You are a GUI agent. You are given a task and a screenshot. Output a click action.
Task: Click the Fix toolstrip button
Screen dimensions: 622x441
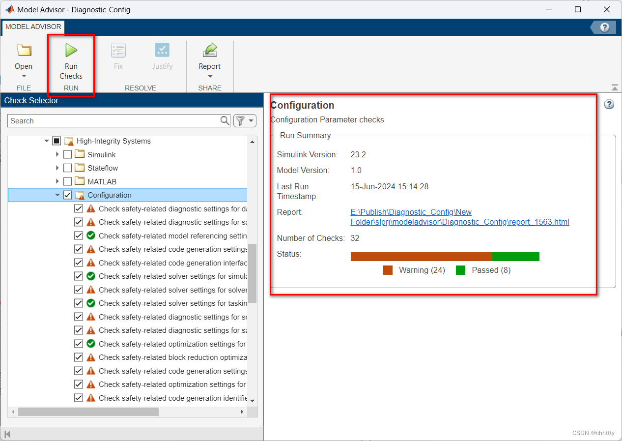click(118, 57)
